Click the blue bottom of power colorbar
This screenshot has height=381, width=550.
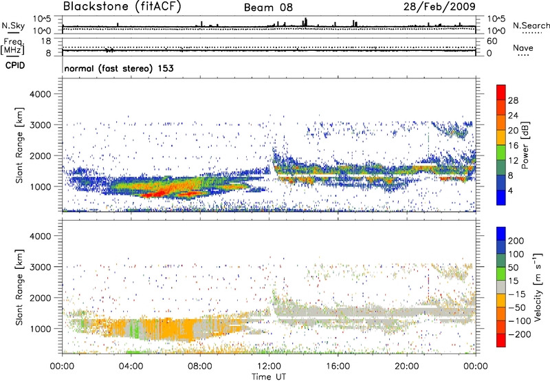click(x=501, y=197)
